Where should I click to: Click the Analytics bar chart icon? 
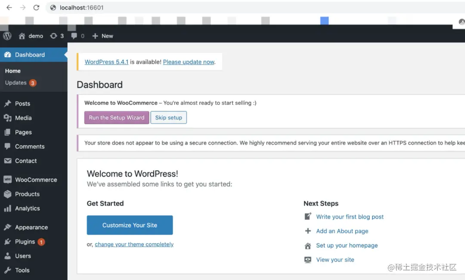(x=8, y=208)
